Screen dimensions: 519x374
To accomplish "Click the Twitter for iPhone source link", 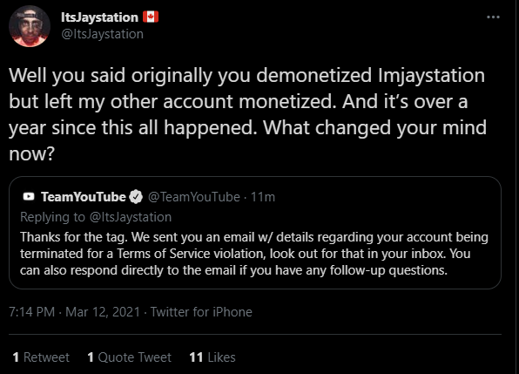I will [x=201, y=312].
